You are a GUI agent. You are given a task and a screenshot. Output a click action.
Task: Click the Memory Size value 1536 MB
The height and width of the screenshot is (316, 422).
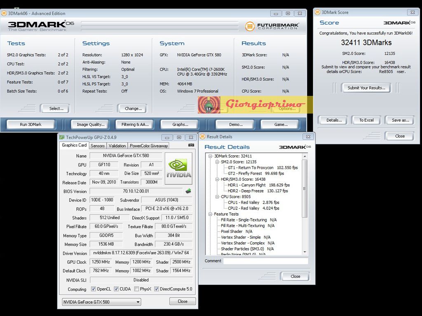[106, 244]
